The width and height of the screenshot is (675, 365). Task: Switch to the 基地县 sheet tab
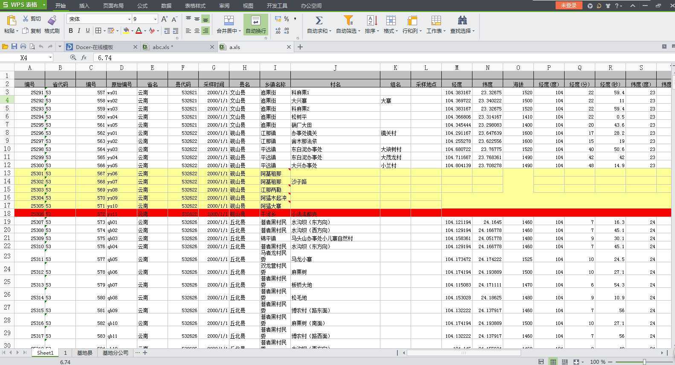pyautogui.click(x=84, y=353)
